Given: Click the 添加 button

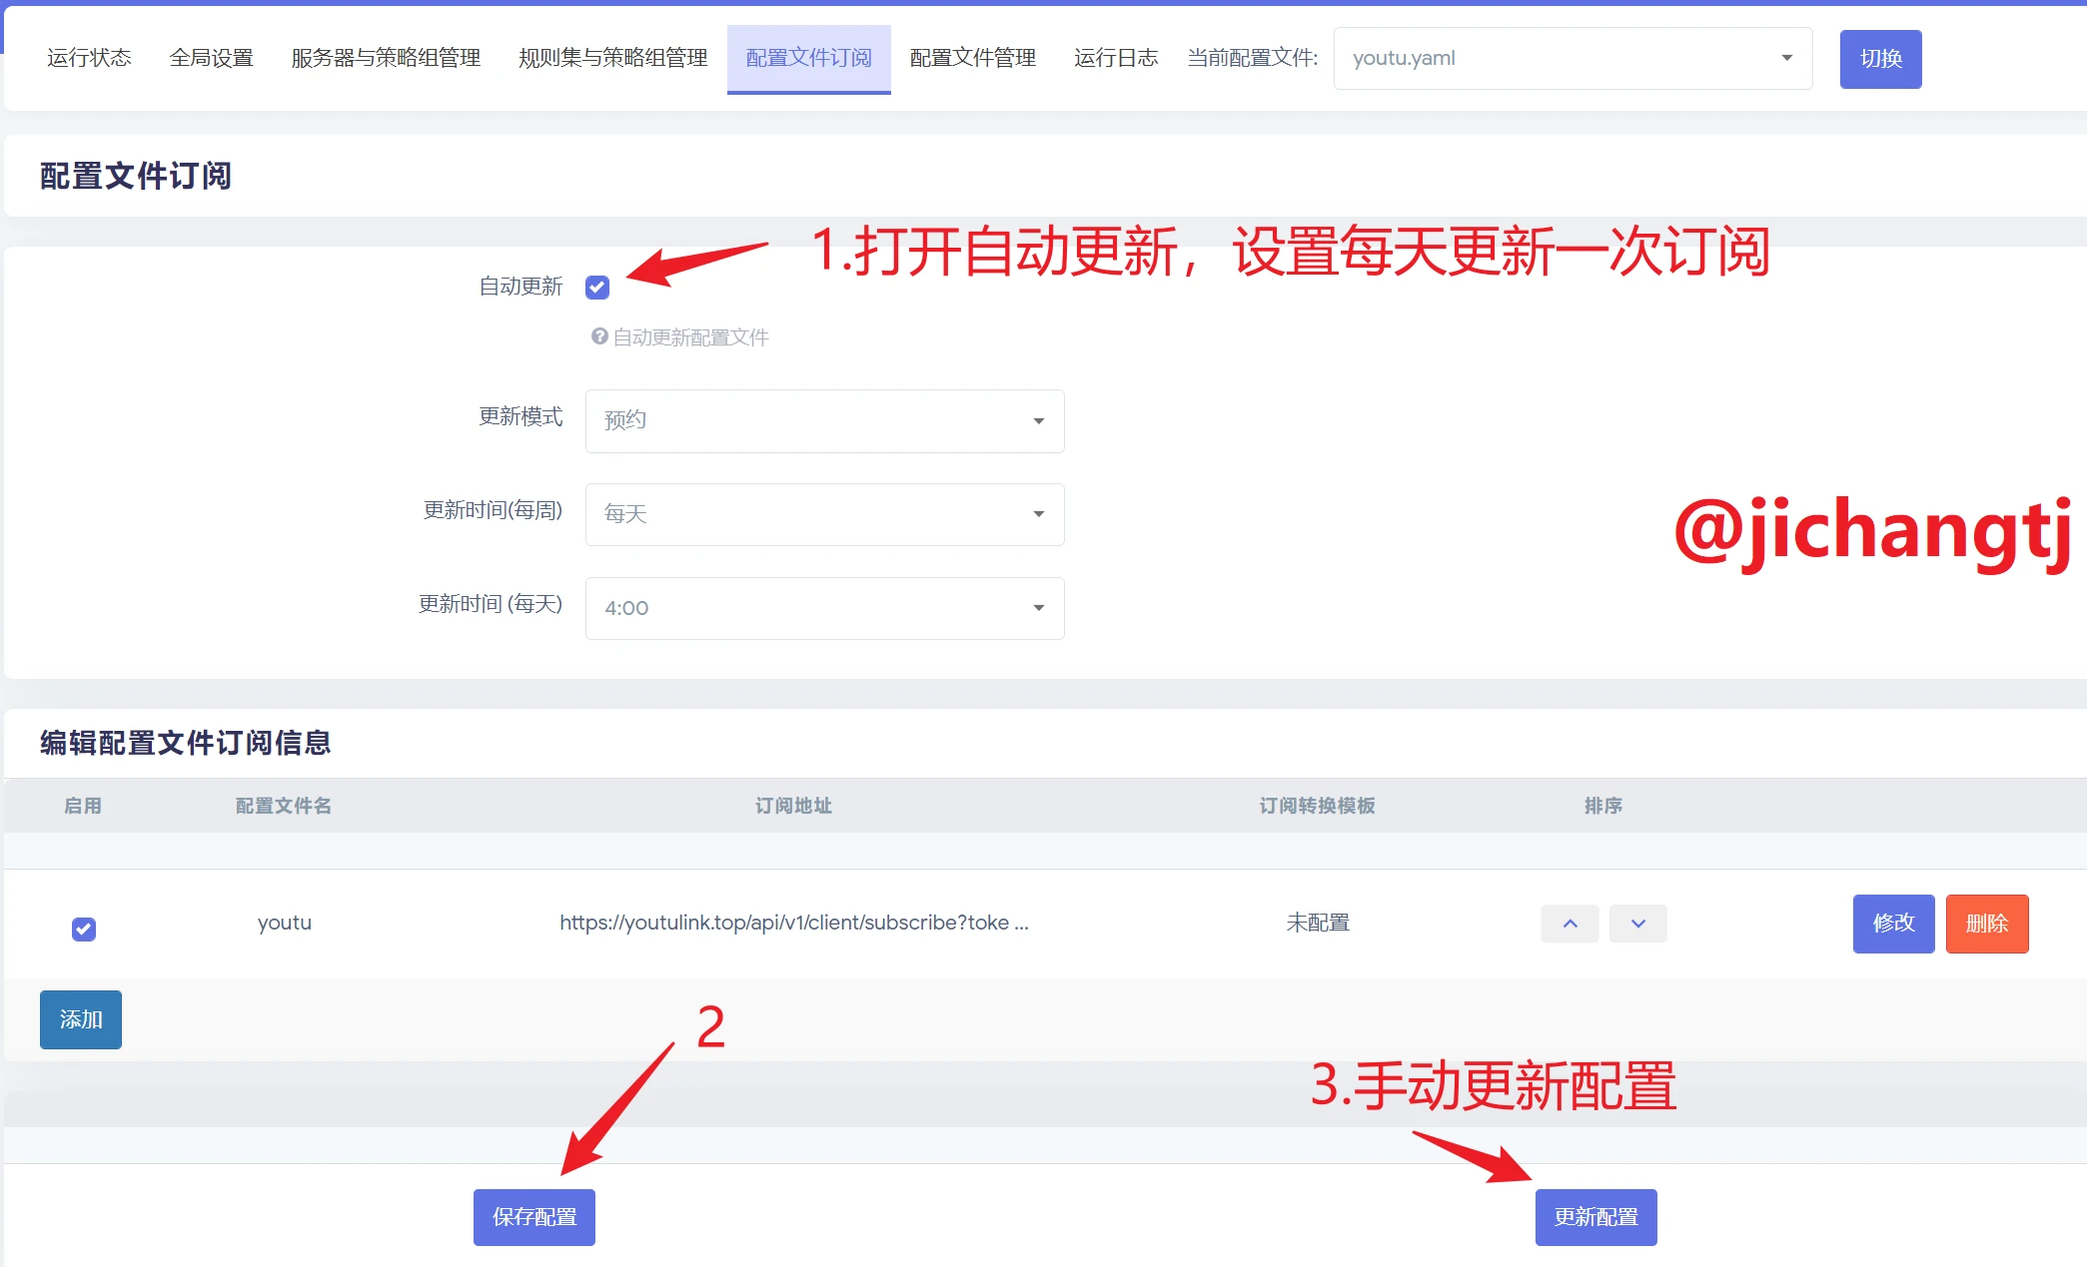Looking at the screenshot, I should [81, 1019].
